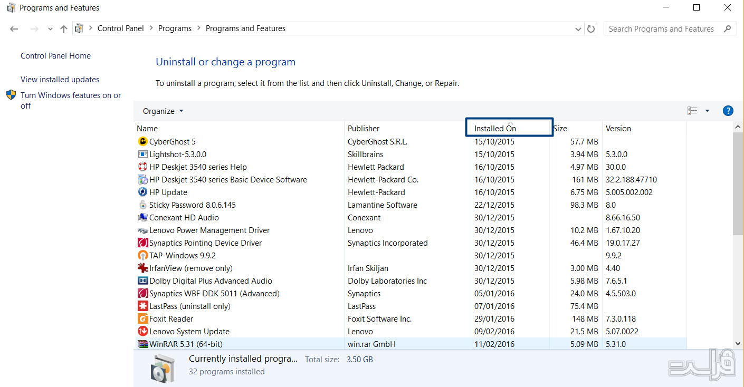Open the Organize dropdown menu
Viewport: 744px width, 387px height.
click(163, 111)
